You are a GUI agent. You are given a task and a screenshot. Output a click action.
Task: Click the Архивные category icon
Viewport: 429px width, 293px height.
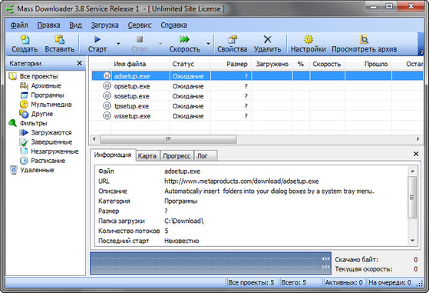tap(24, 86)
